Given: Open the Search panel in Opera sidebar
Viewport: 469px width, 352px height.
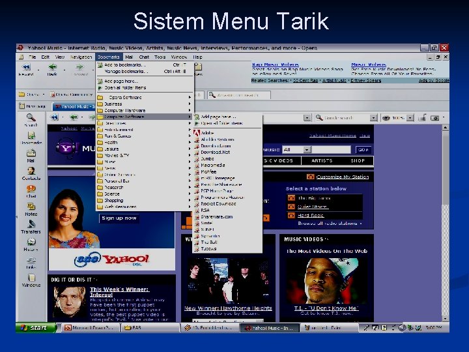Looking at the screenshot, I should pyautogui.click(x=31, y=120).
